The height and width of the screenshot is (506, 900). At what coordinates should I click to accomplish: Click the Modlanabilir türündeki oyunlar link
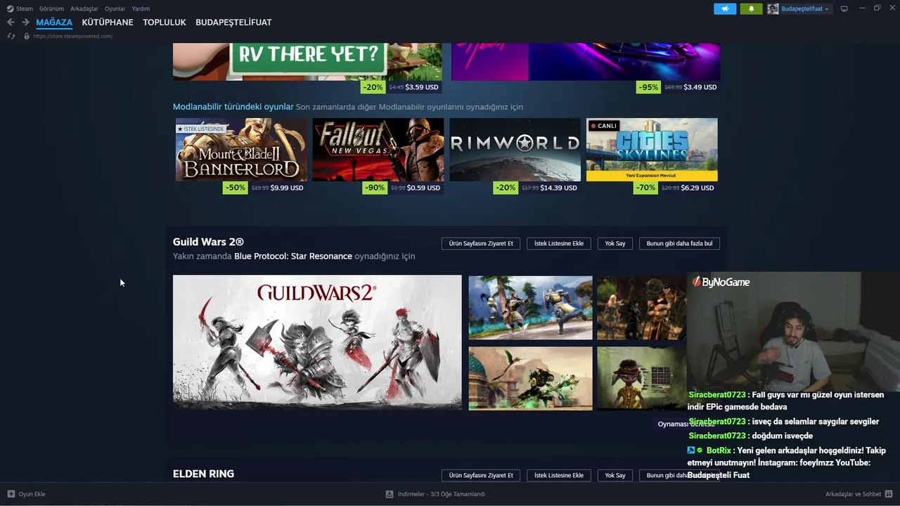[x=233, y=107]
